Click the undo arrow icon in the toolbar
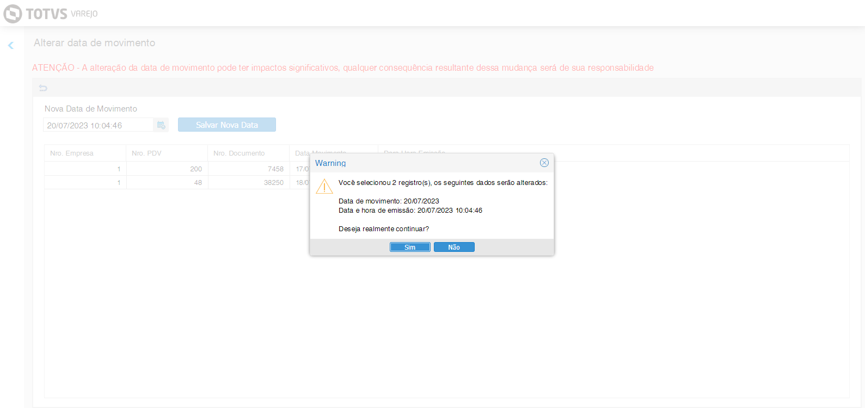Screen dimensions: 865x408 43,88
